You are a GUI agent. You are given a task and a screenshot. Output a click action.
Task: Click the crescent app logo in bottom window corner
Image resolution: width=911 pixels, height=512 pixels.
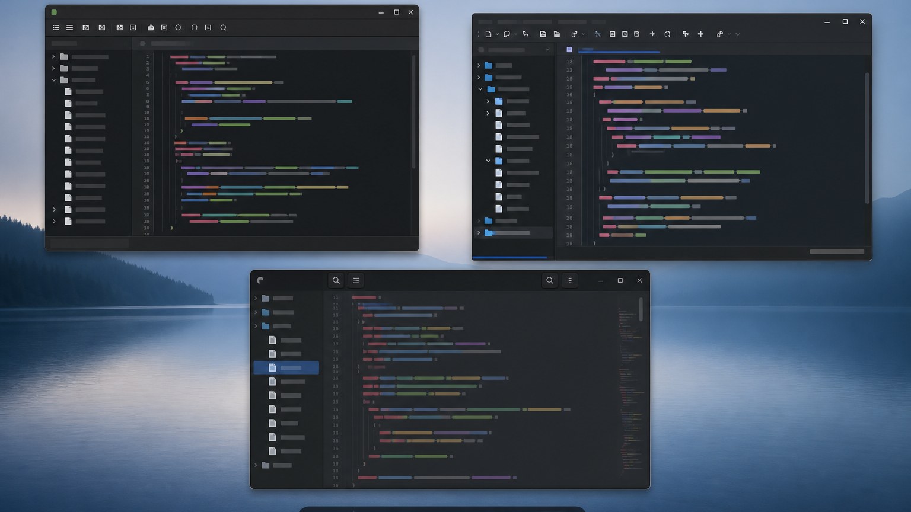coord(260,280)
